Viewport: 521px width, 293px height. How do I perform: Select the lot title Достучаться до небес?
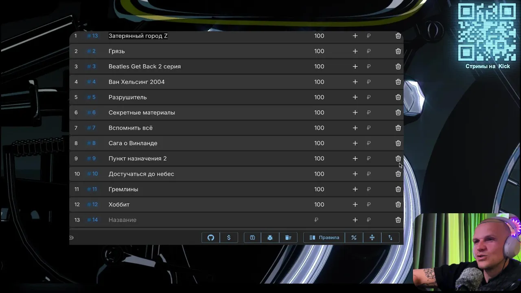pos(141,174)
